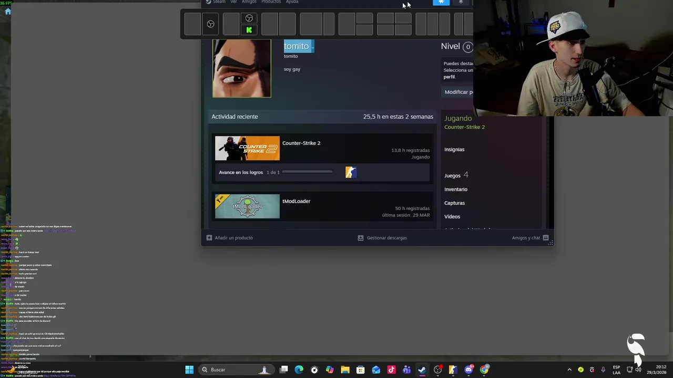Open Outlook from taskbar
Image resolution: width=673 pixels, height=378 pixels.
(376, 370)
